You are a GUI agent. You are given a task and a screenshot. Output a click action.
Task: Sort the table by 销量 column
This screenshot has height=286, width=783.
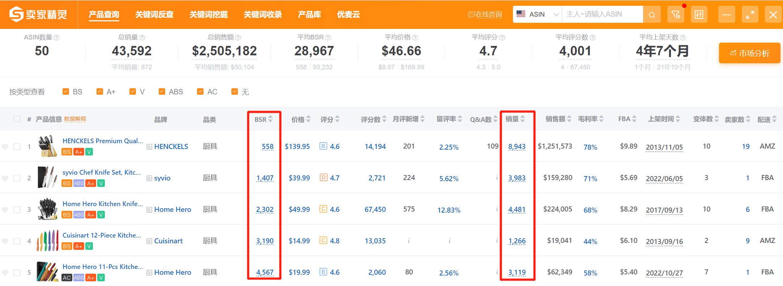[x=515, y=119]
